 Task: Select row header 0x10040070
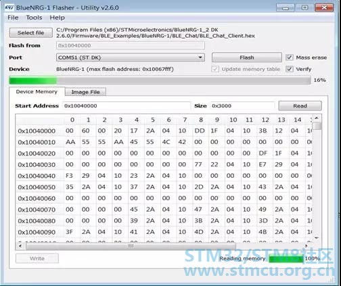[39, 210]
